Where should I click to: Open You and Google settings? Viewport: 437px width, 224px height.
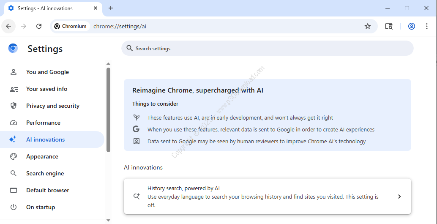[x=47, y=72]
